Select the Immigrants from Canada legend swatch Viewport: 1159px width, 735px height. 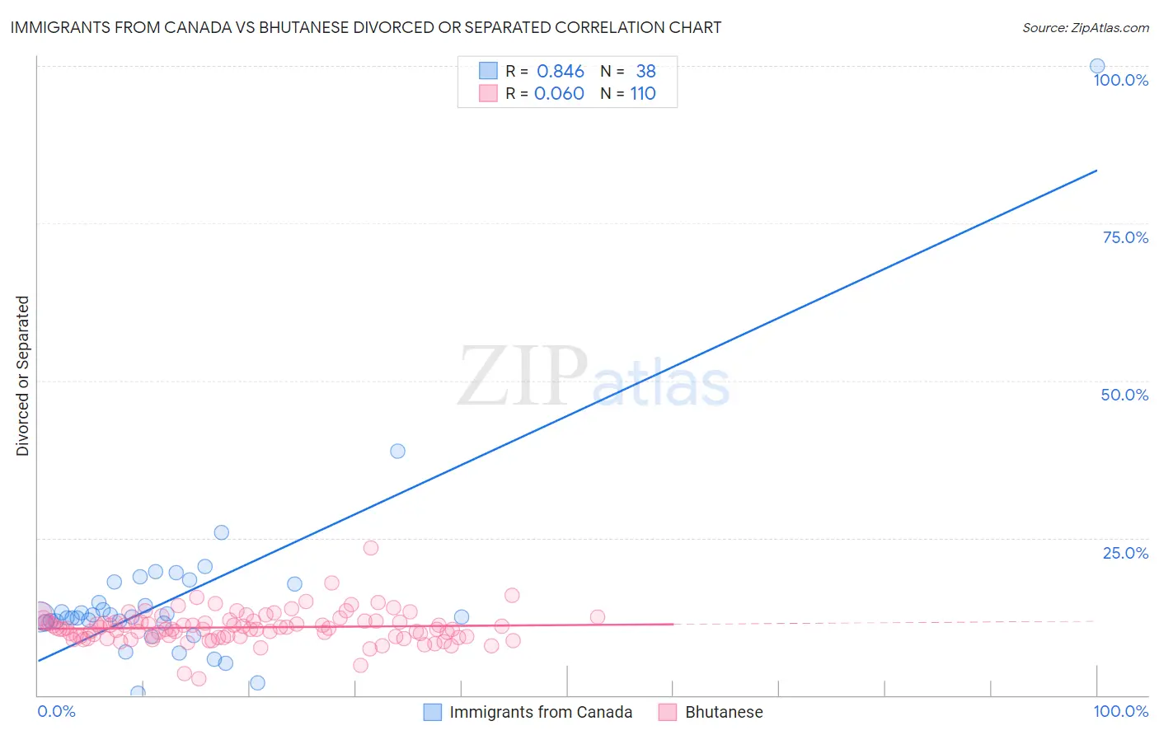[x=433, y=712]
